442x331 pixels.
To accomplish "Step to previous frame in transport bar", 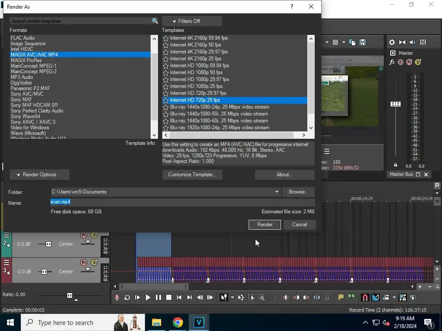I will 200,297.
